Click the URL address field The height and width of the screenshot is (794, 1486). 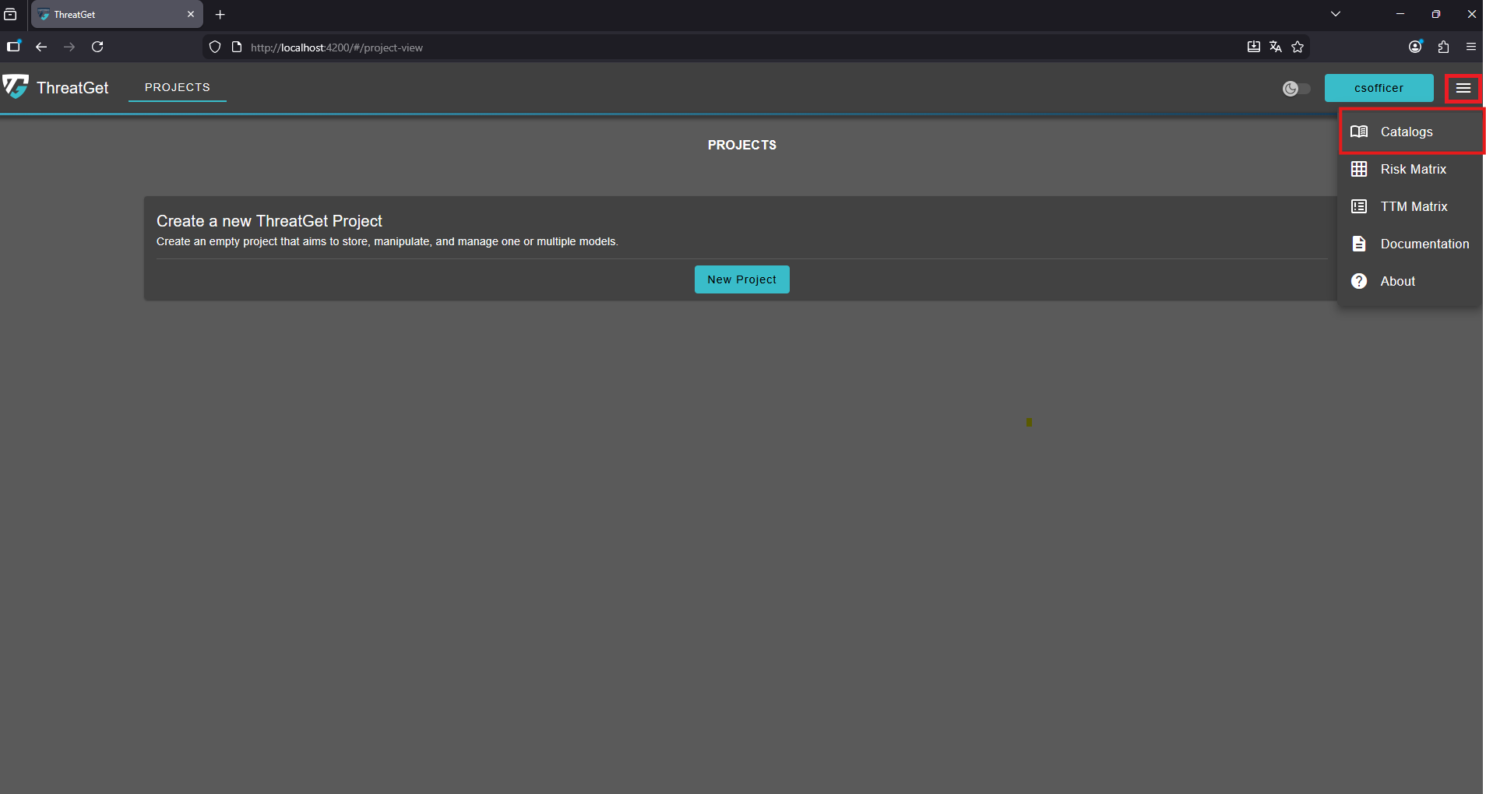[x=701, y=47]
